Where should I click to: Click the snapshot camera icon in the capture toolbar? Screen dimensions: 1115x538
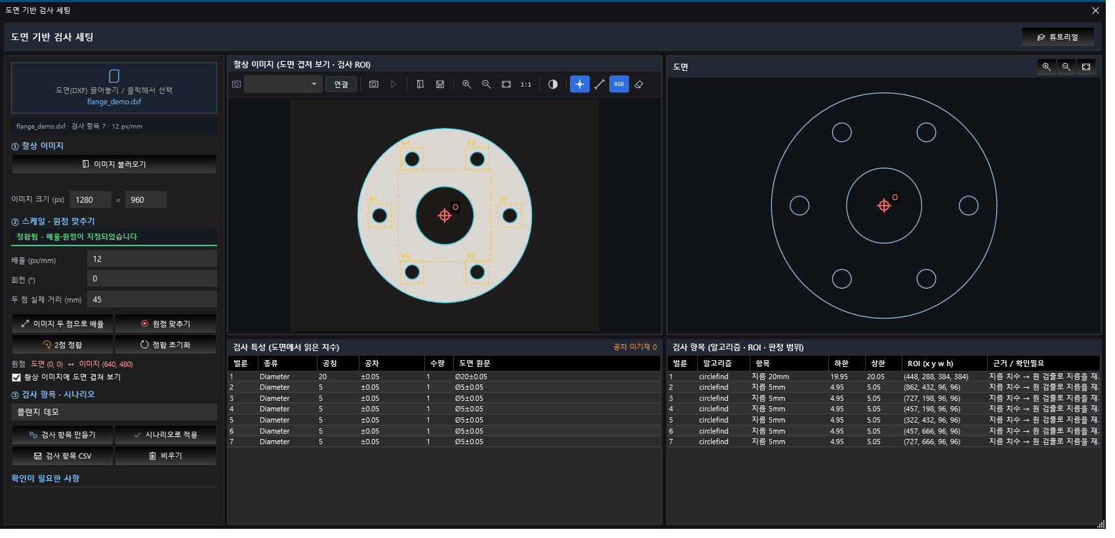point(374,85)
